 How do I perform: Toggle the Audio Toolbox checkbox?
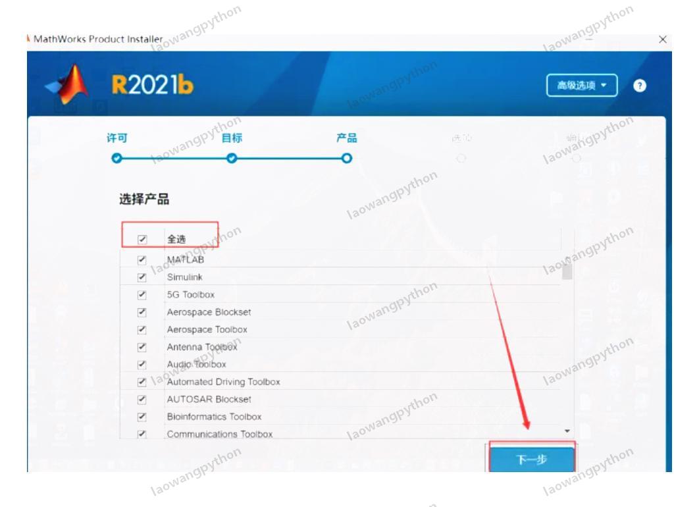point(142,364)
